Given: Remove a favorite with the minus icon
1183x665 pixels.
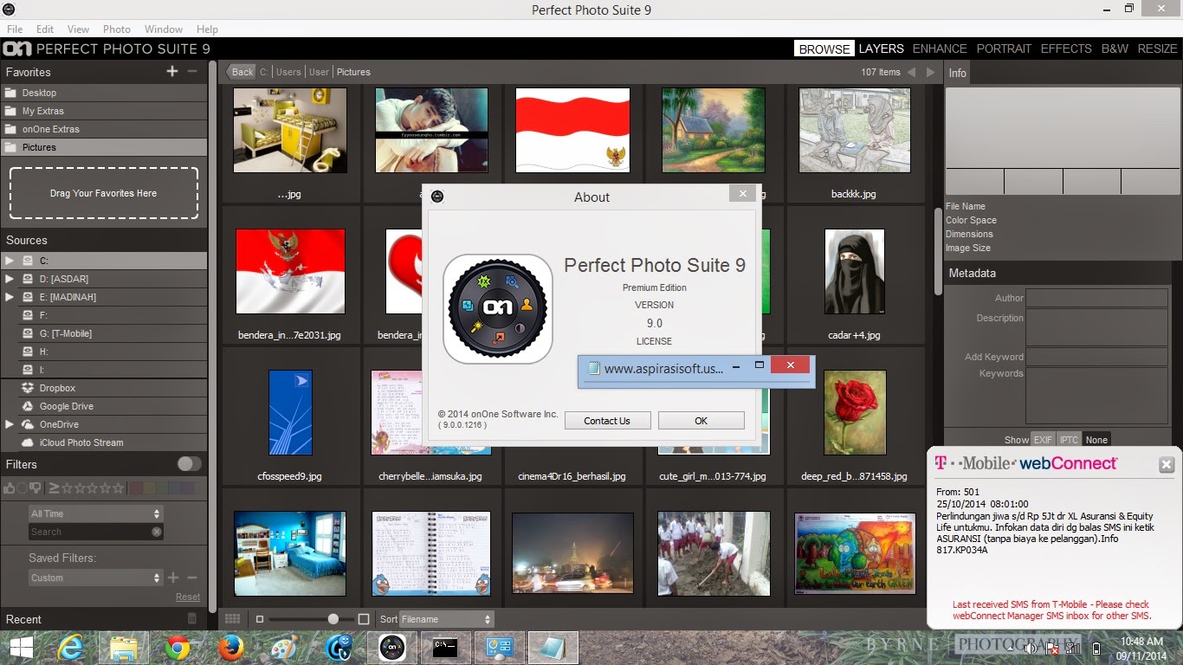Looking at the screenshot, I should (192, 72).
